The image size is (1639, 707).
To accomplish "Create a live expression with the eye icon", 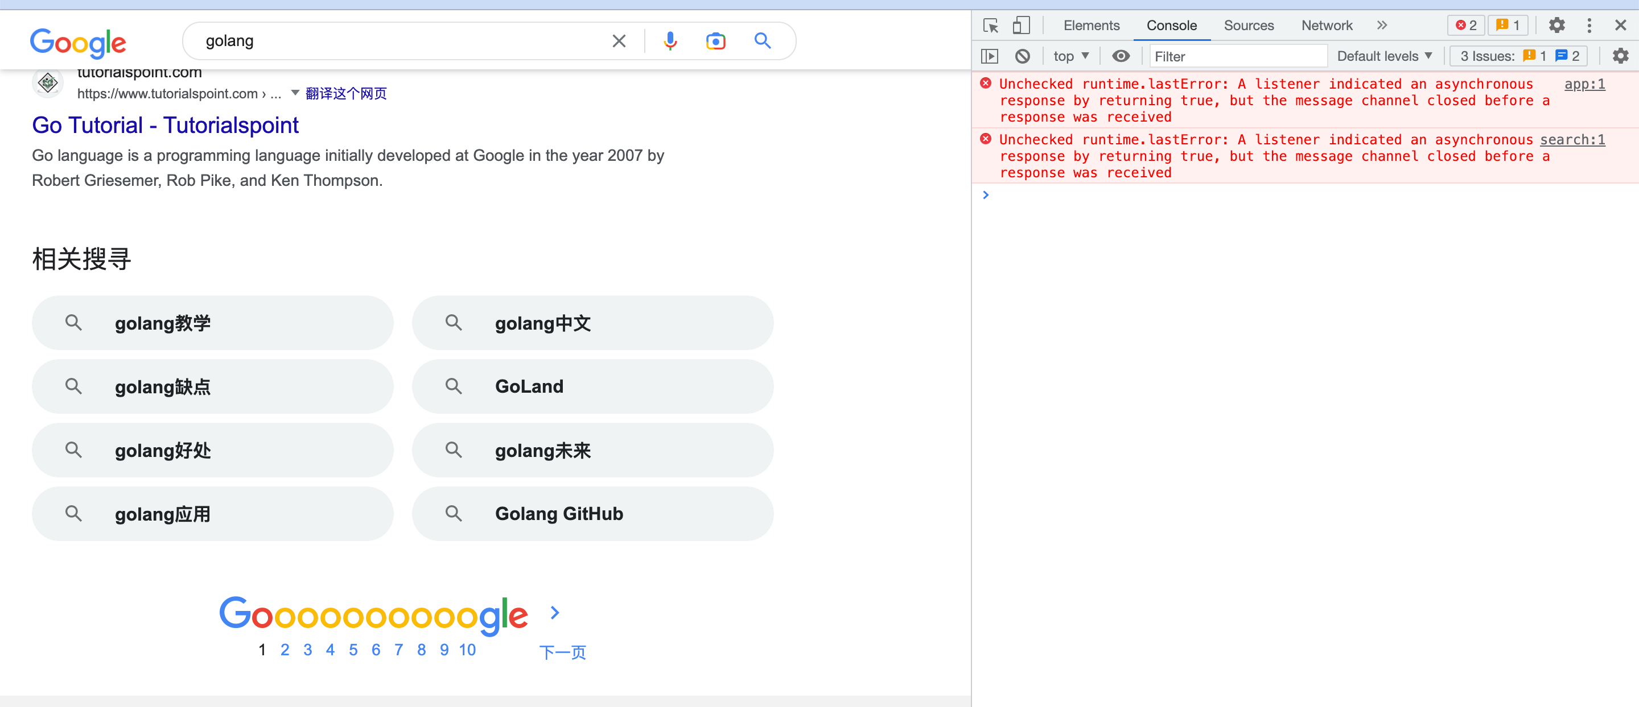I will (x=1121, y=56).
